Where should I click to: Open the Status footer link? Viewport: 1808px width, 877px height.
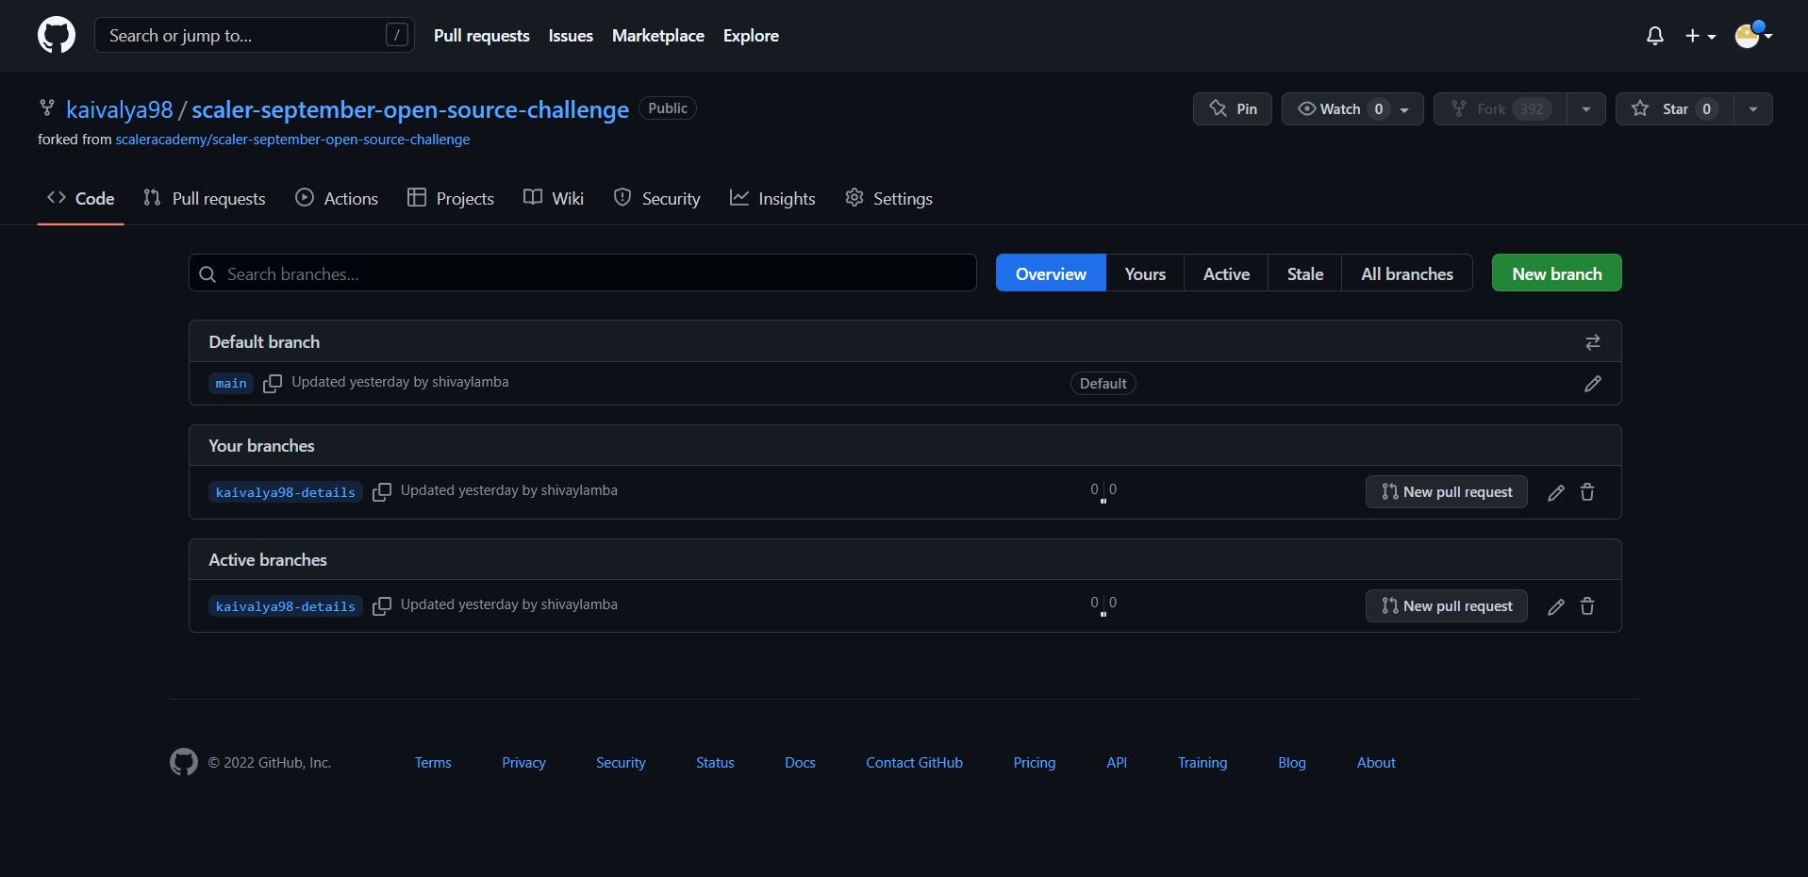(x=715, y=763)
